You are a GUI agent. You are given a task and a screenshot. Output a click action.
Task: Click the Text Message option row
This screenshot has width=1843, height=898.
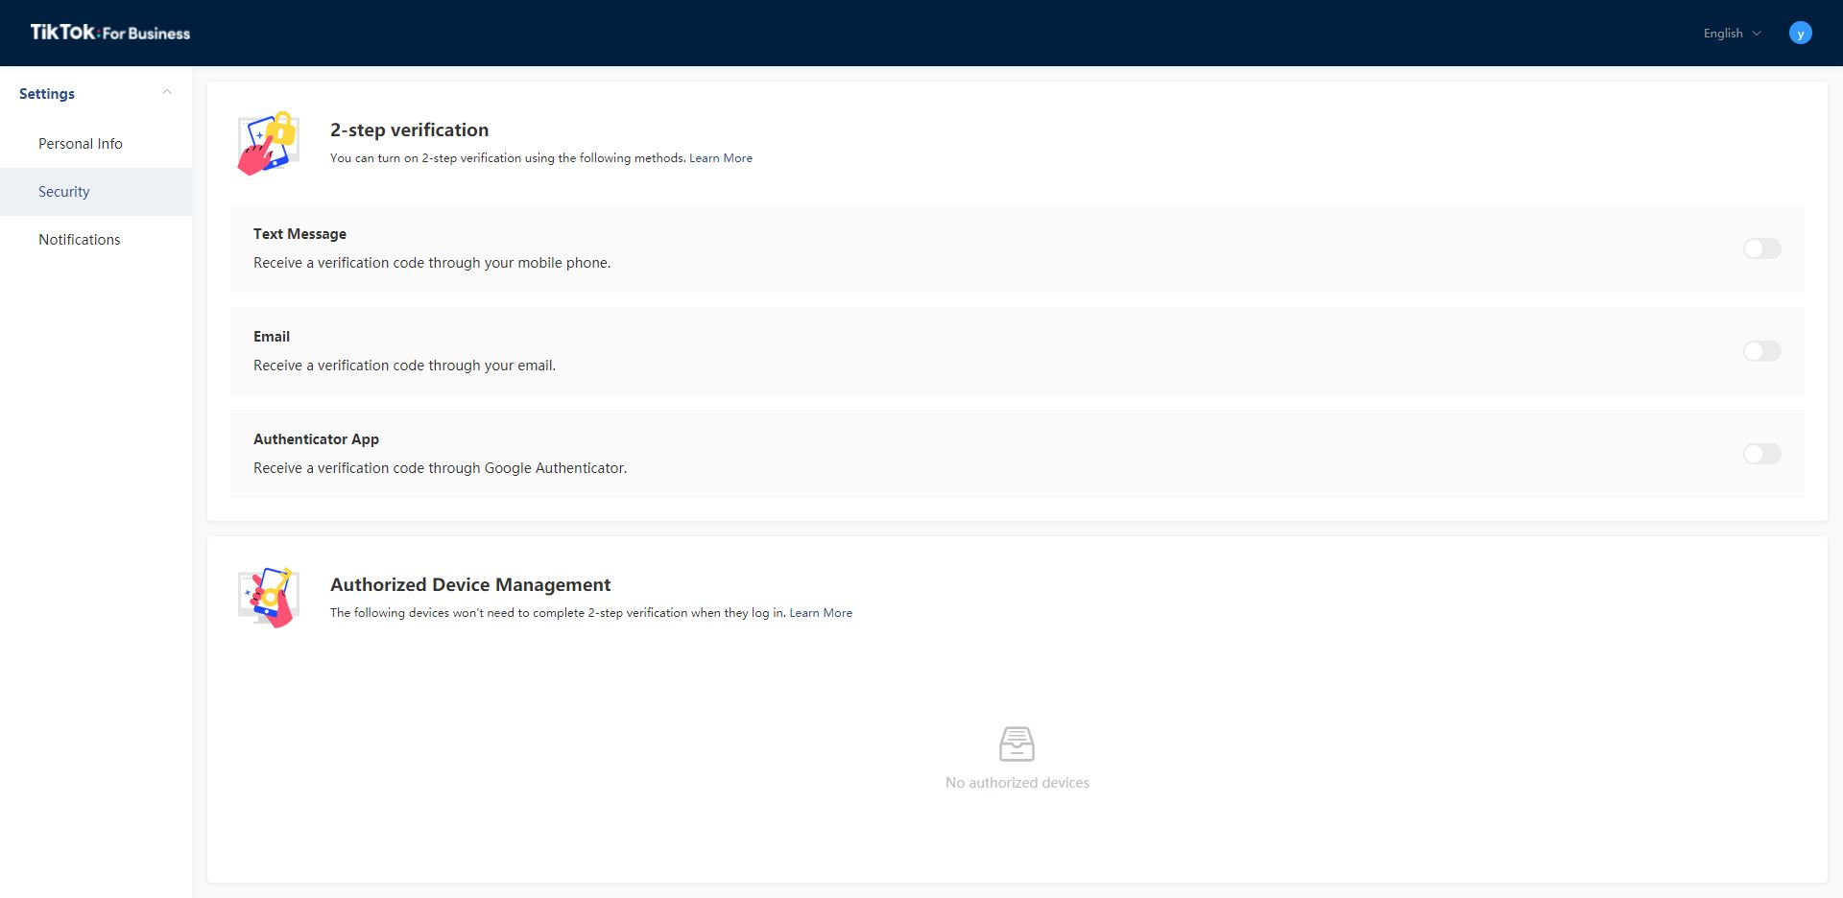(864, 248)
